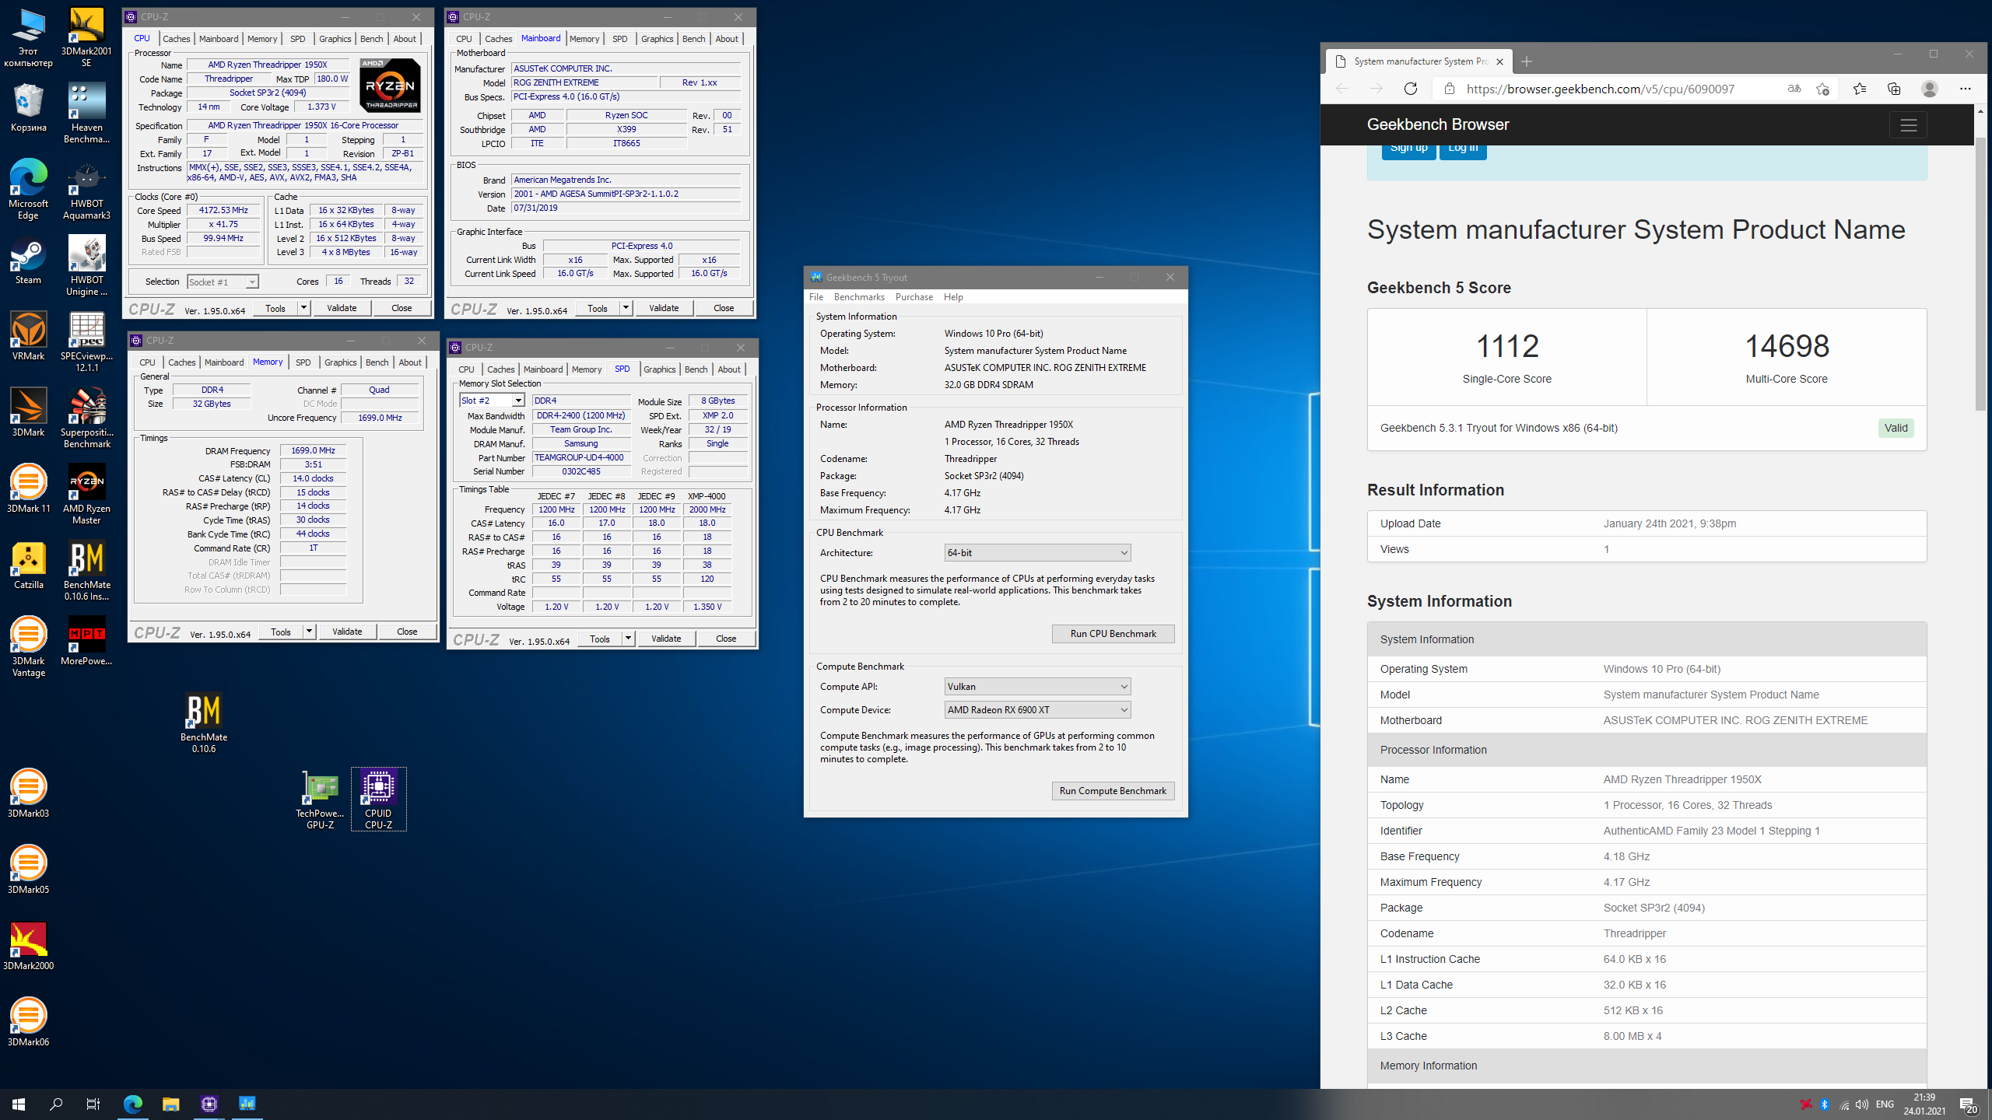The image size is (1992, 1120).
Task: Open Catzilla desktop shortcut
Action: point(28,565)
